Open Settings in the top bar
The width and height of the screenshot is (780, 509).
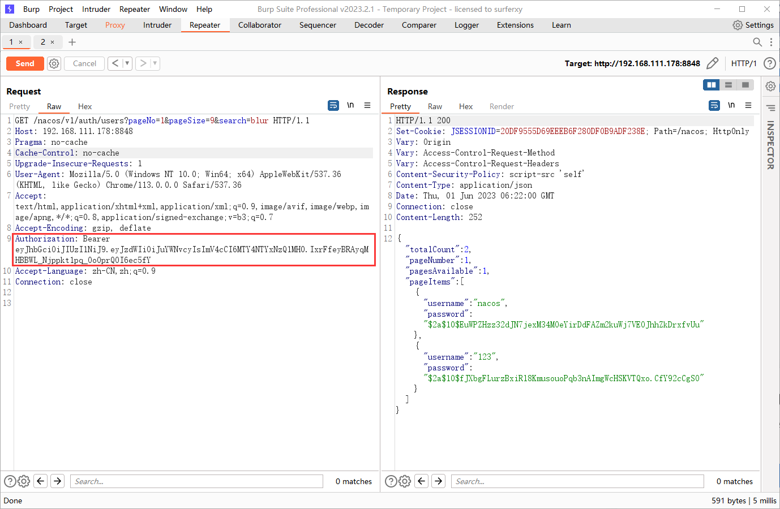click(x=753, y=25)
